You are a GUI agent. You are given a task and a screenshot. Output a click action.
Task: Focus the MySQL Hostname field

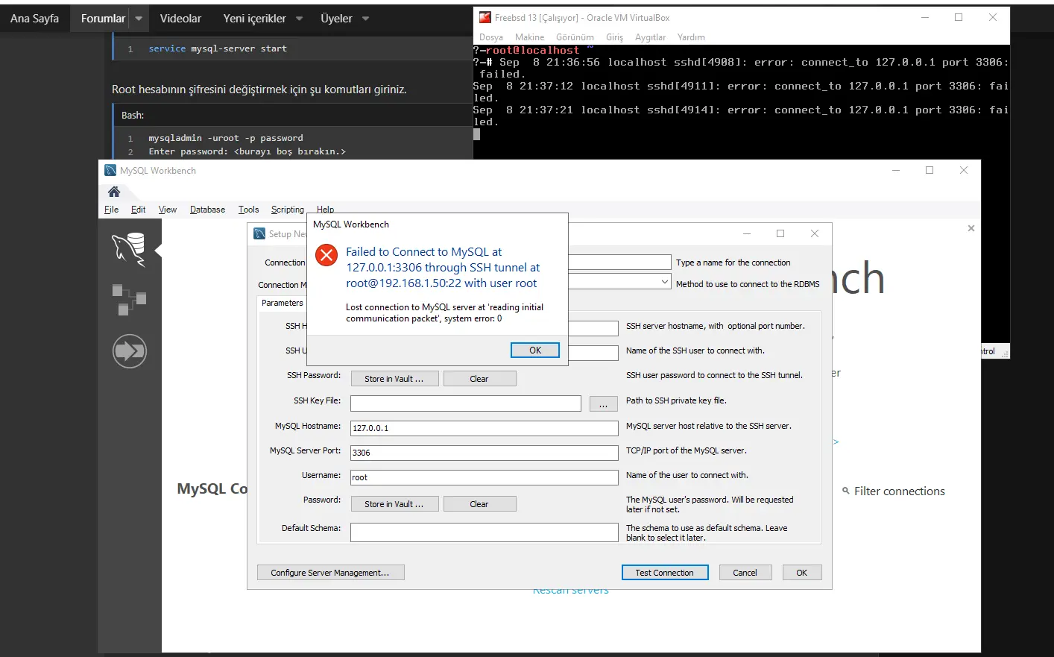(x=484, y=428)
